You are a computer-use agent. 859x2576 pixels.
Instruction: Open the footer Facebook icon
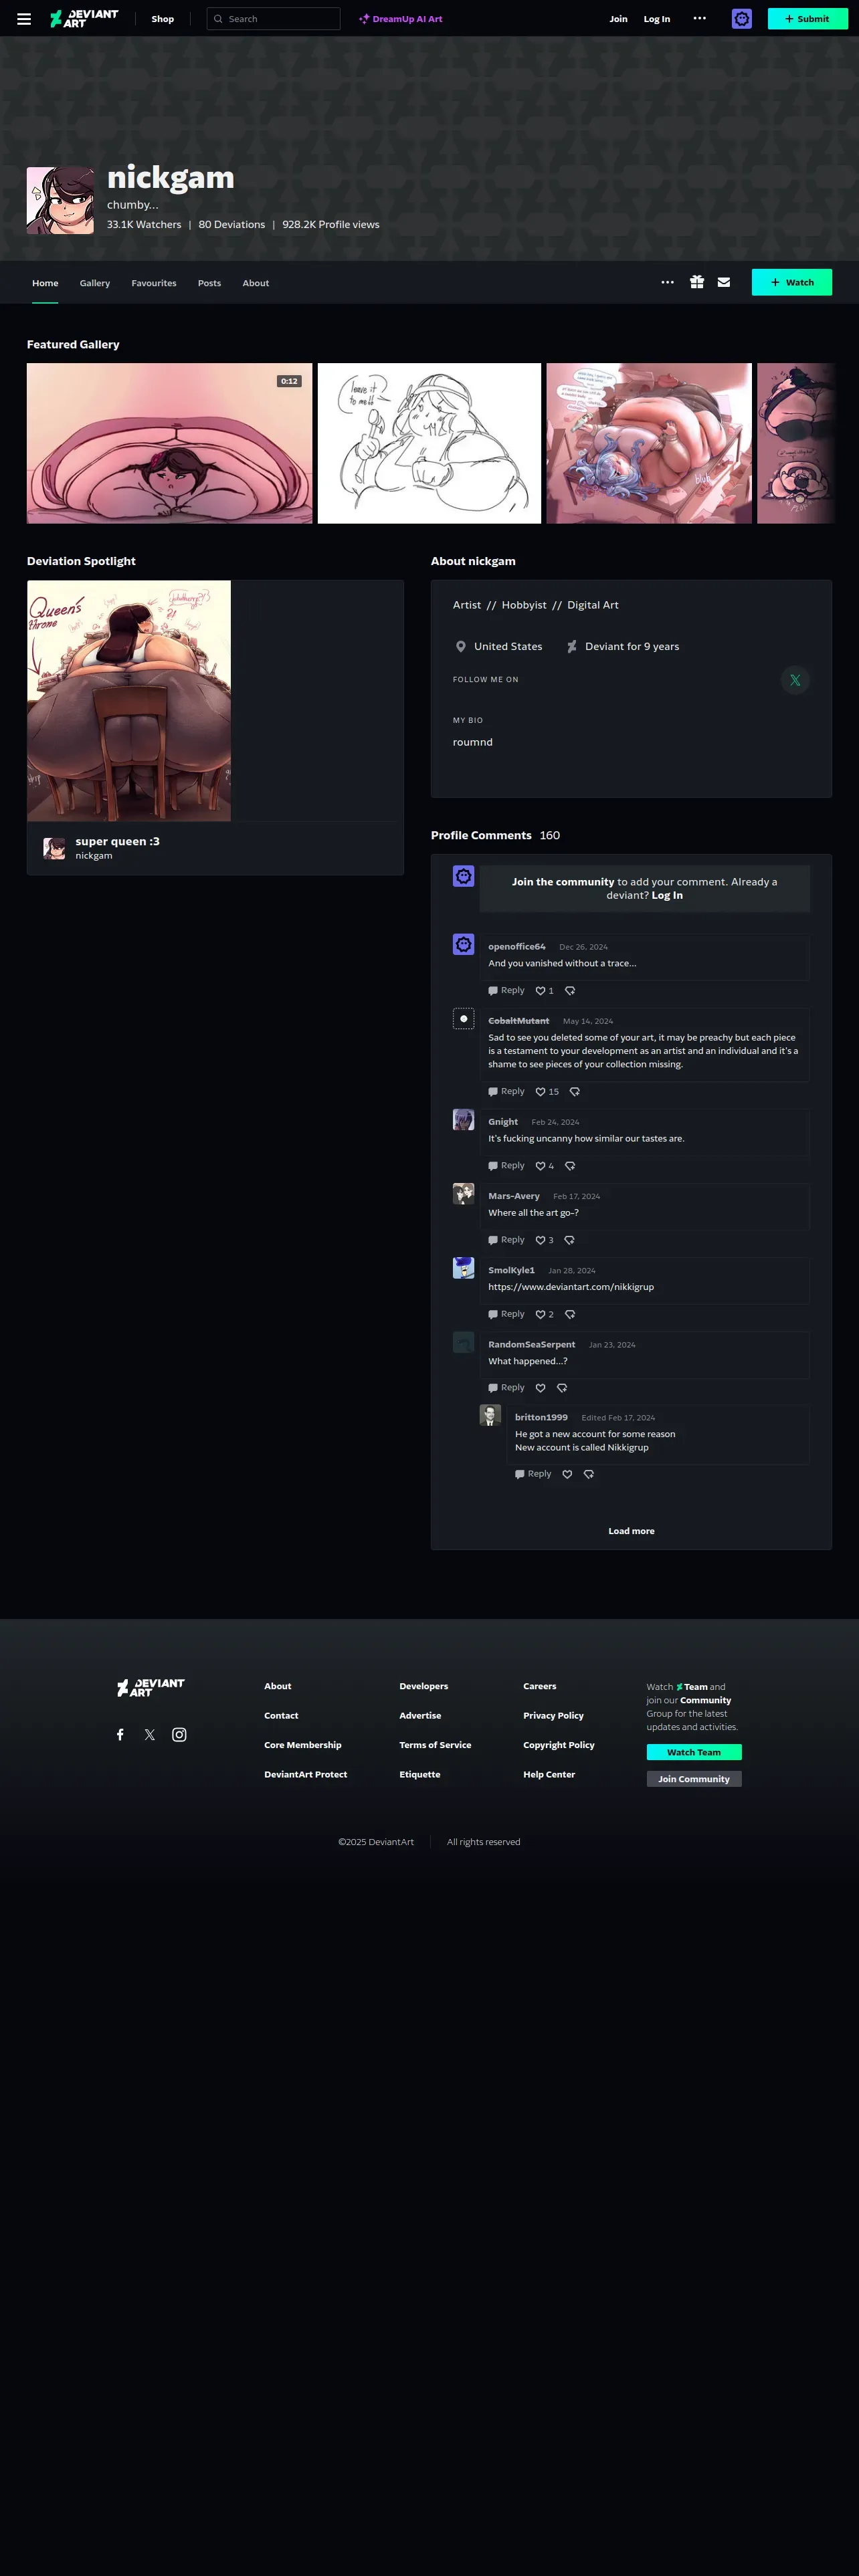point(120,1735)
